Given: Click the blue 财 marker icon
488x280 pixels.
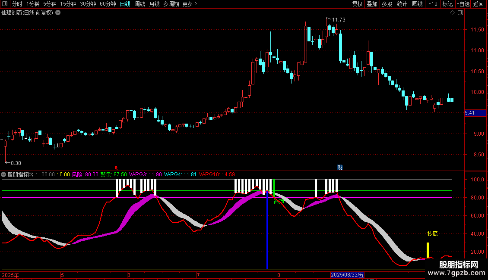Looking at the screenshot, I should 340,167.
